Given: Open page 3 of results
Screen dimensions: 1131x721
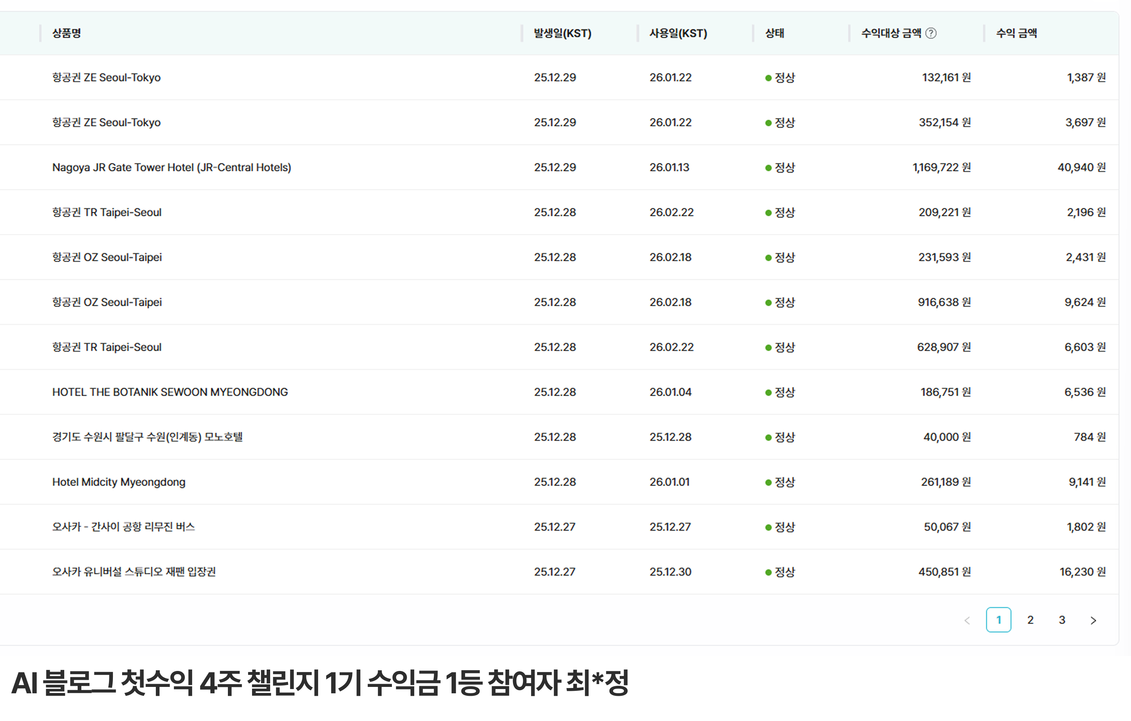Looking at the screenshot, I should pyautogui.click(x=1061, y=620).
